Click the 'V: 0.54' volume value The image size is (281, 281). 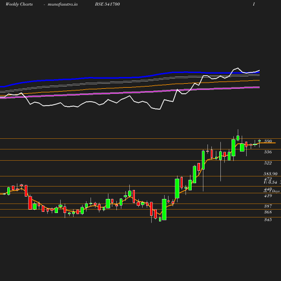pyautogui.click(x=270, y=182)
